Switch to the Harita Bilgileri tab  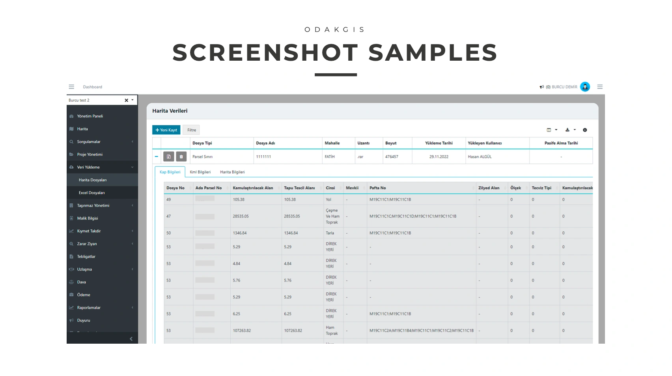(x=232, y=172)
